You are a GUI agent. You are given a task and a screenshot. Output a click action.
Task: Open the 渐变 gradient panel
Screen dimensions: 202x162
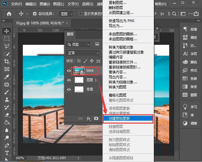click(x=190, y=87)
